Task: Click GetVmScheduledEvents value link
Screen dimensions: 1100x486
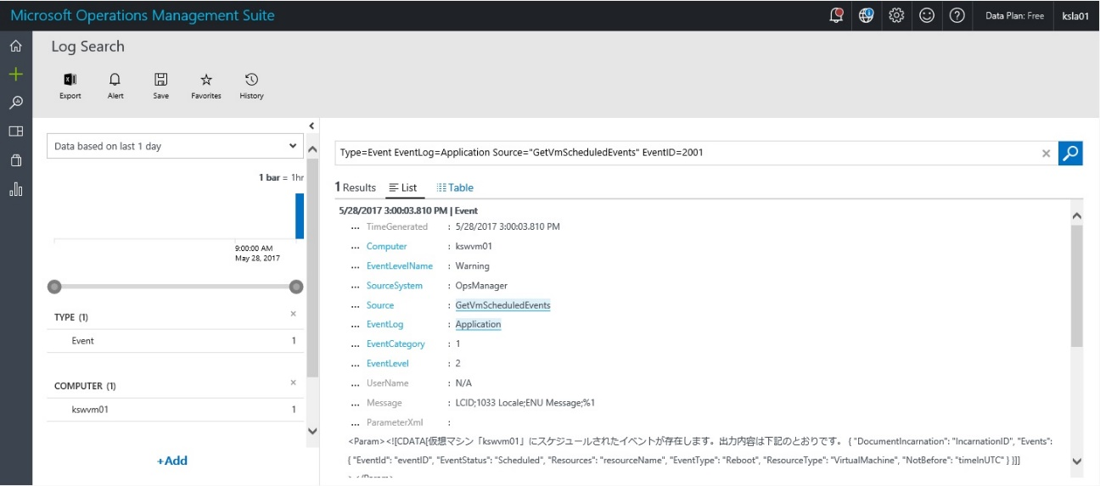Action: [502, 305]
